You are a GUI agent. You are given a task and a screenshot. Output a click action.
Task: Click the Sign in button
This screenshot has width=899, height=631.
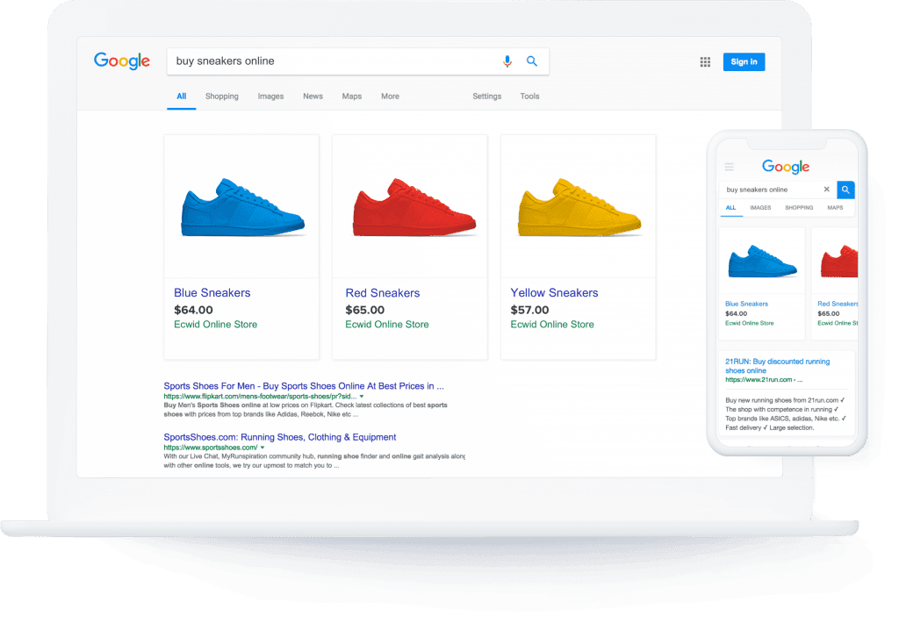[x=743, y=61]
